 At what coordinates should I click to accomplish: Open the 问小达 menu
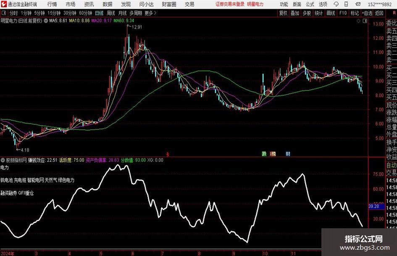(x=146, y=4)
